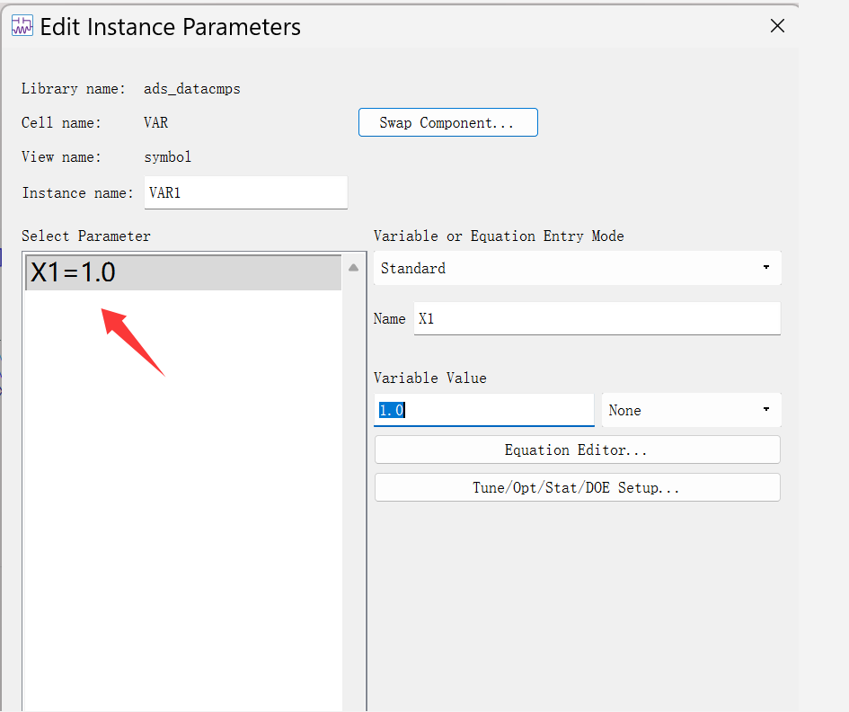Screen dimensions: 849x712
Task: Click the Variable or Equation Entry Mode label
Action: [x=499, y=236]
